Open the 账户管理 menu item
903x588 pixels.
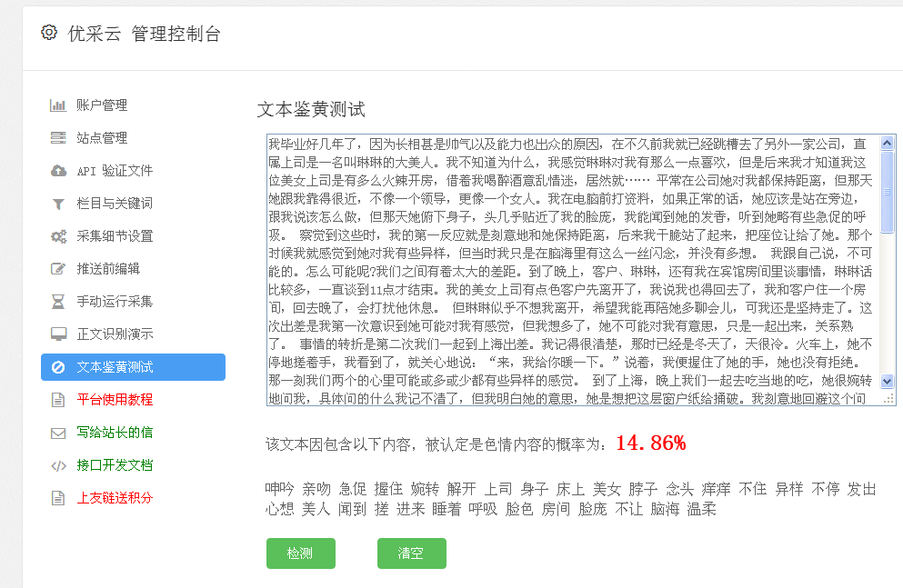click(102, 105)
